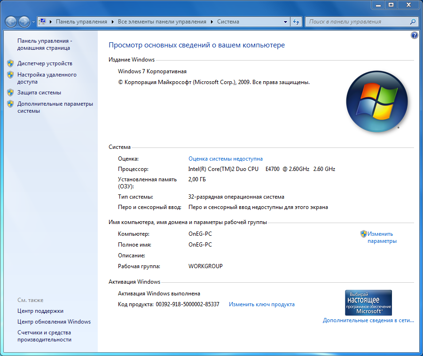Open Панель управления - домашняя страница
Viewport: 423px width, 356px height.
[x=45, y=44]
